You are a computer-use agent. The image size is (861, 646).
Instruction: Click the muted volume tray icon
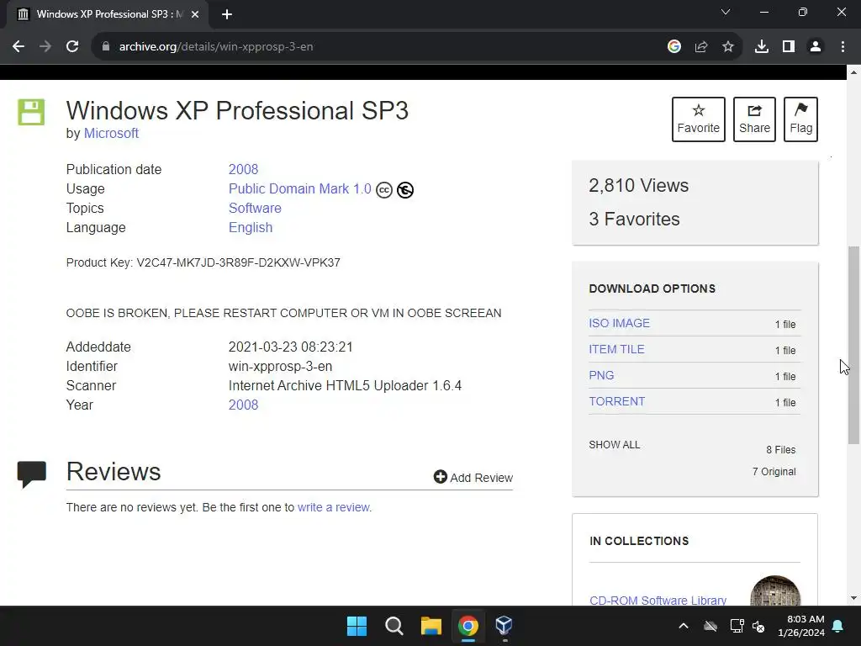758,626
